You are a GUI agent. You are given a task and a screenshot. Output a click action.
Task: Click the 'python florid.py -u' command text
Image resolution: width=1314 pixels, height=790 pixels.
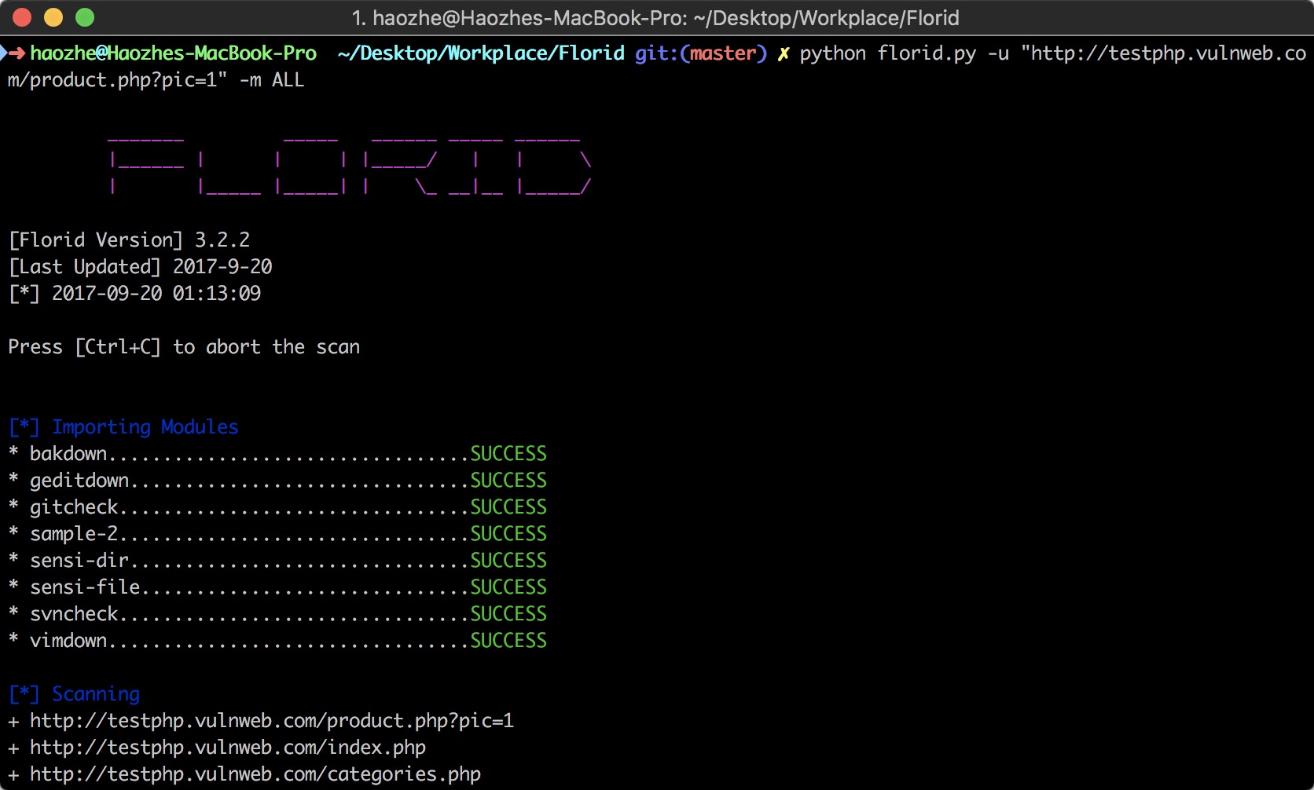pyautogui.click(x=904, y=53)
